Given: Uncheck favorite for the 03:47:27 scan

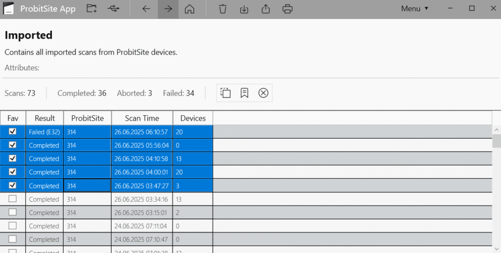Looking at the screenshot, I should [x=12, y=185].
